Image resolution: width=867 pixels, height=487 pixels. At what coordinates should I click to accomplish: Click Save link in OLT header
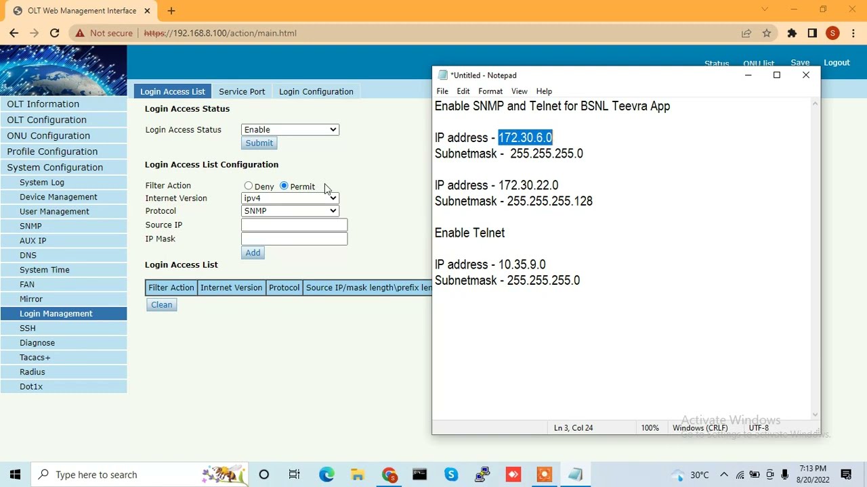(800, 62)
